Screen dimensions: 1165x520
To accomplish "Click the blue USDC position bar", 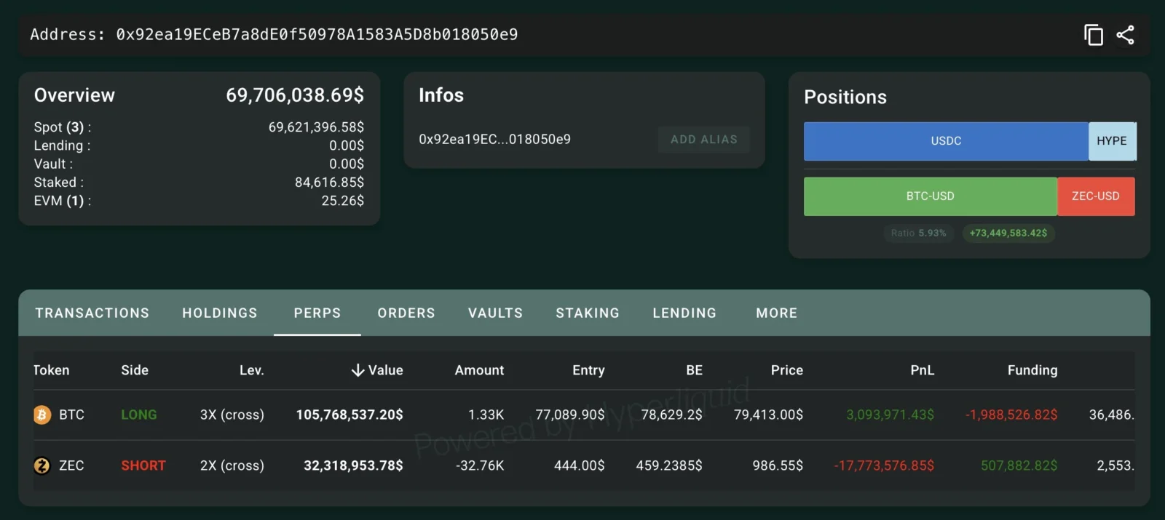I will click(x=946, y=141).
